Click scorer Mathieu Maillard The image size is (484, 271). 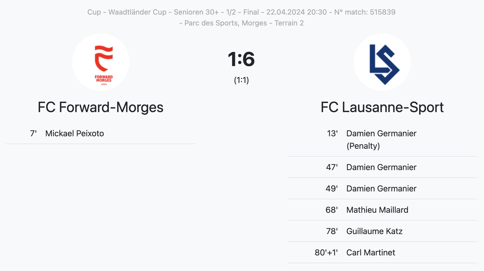click(377, 210)
